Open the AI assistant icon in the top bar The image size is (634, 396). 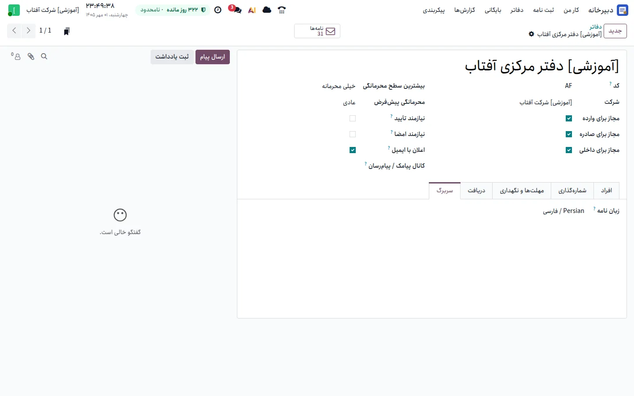pos(252,10)
